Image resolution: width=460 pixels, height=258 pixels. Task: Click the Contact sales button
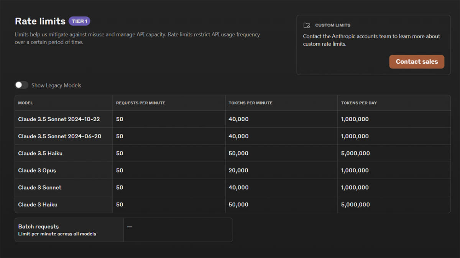click(x=417, y=62)
